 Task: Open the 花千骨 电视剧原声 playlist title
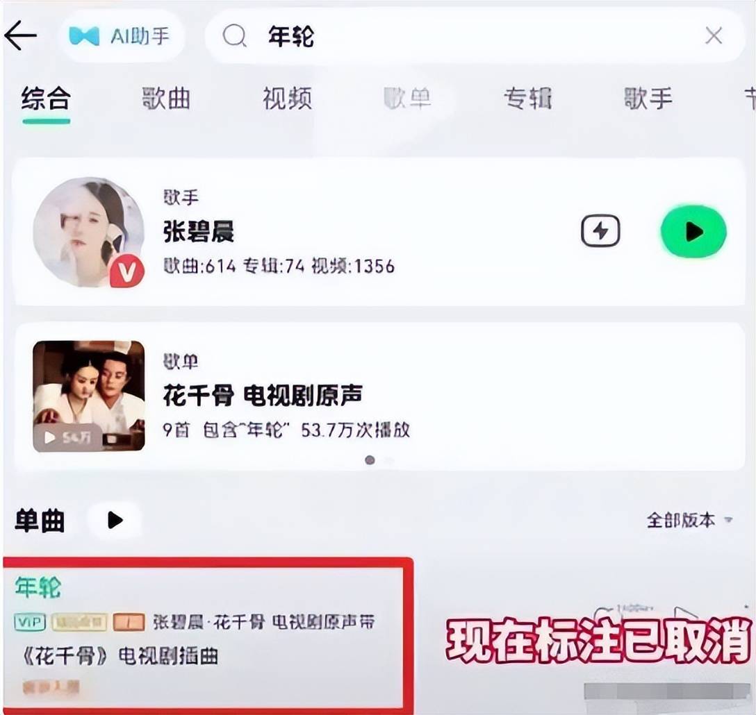(x=263, y=396)
